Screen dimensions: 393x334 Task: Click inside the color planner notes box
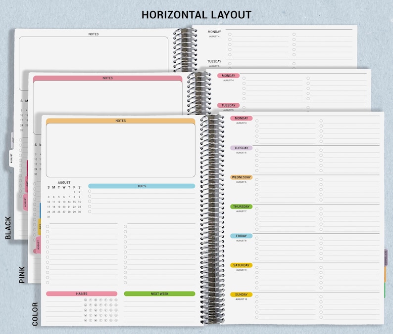click(121, 150)
